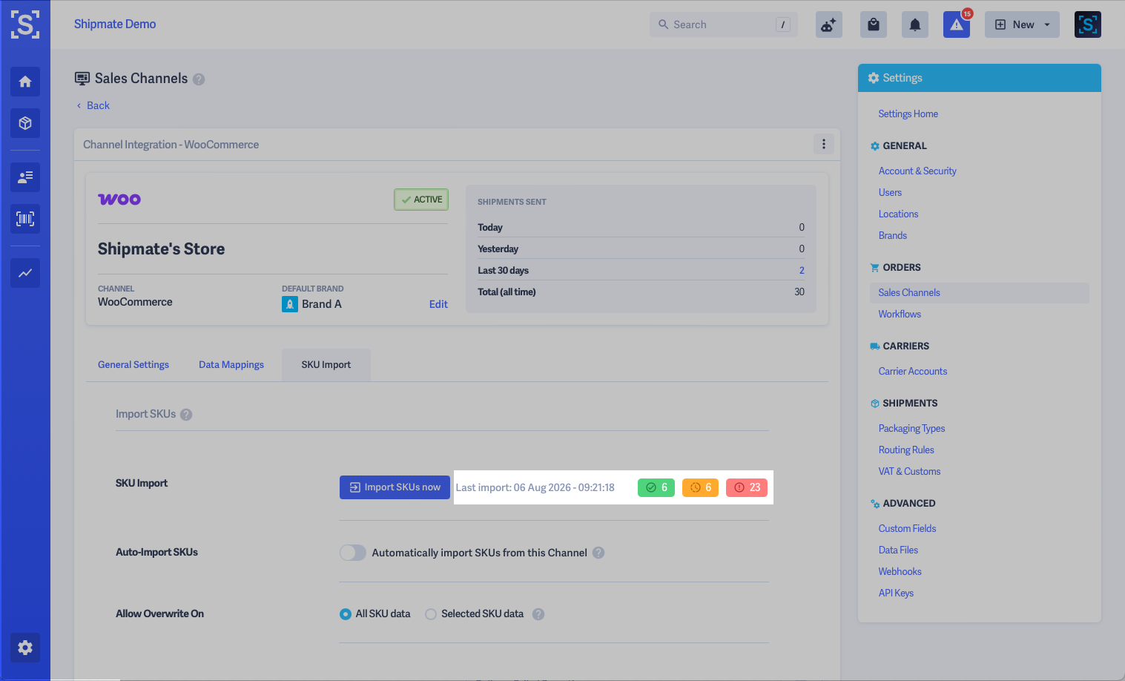The width and height of the screenshot is (1125, 681).
Task: Toggle automatic SKU import switch
Action: [x=353, y=553]
